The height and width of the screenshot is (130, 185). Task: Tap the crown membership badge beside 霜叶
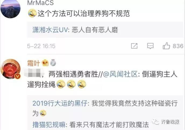(45, 63)
